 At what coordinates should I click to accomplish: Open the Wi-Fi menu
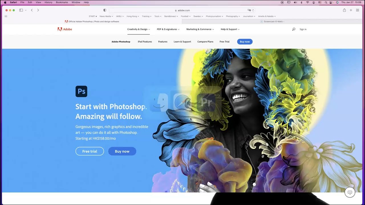pyautogui.click(x=307, y=2)
